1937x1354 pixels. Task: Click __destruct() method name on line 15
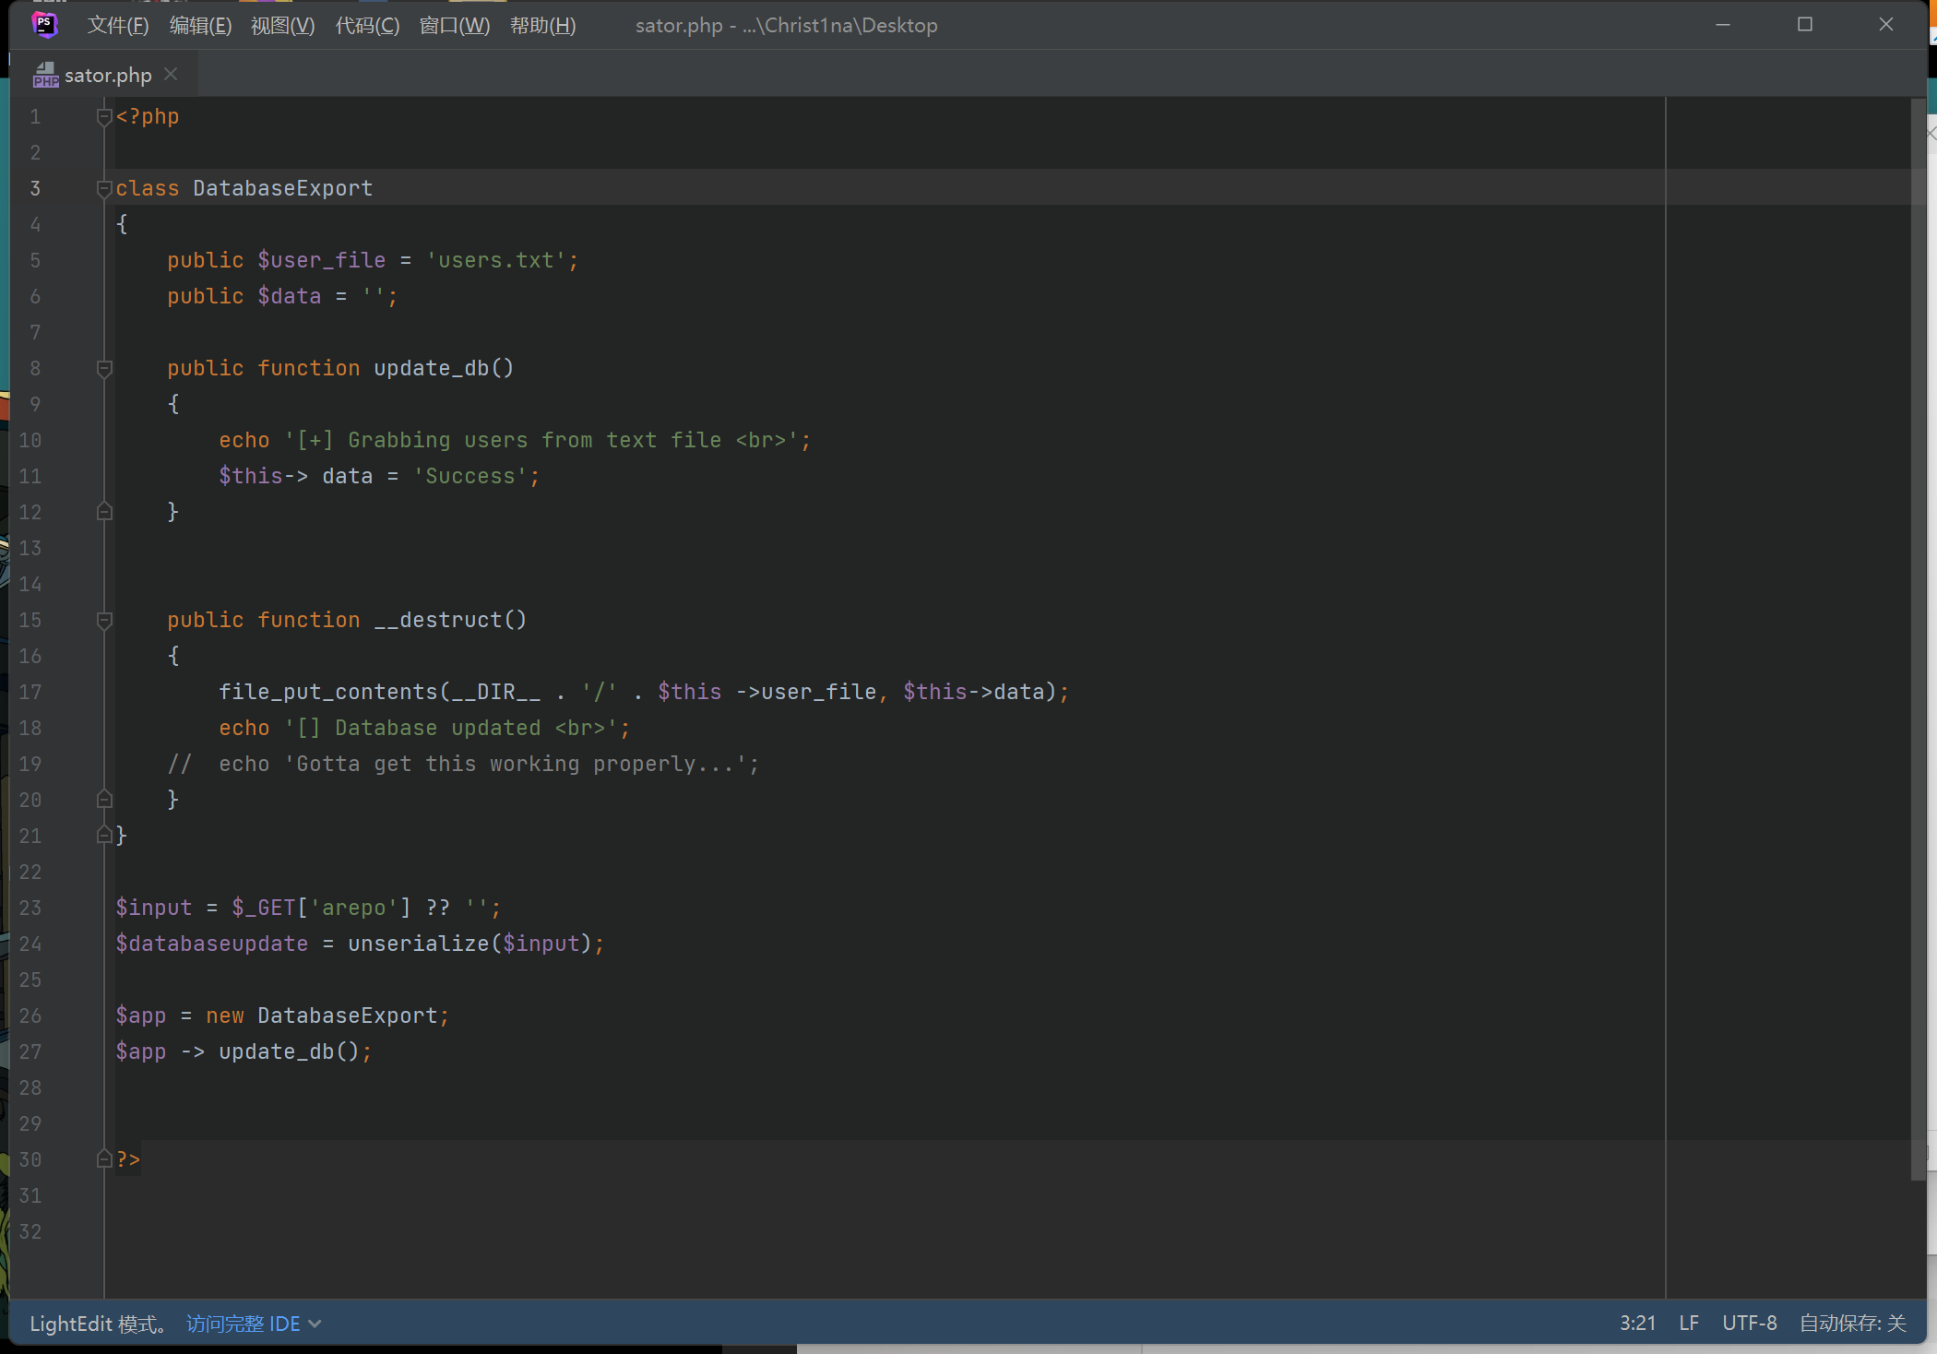[450, 620]
